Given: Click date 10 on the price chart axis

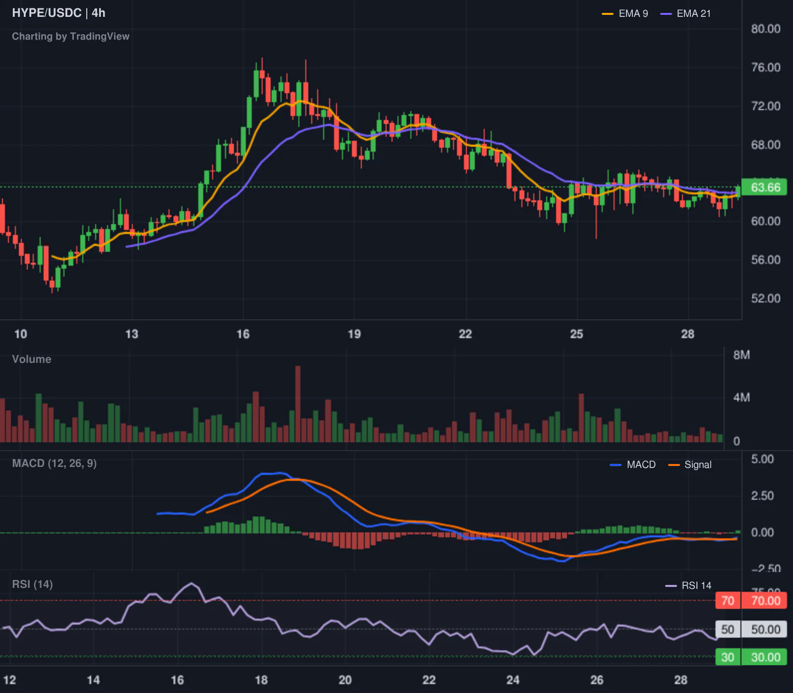Looking at the screenshot, I should click(21, 334).
